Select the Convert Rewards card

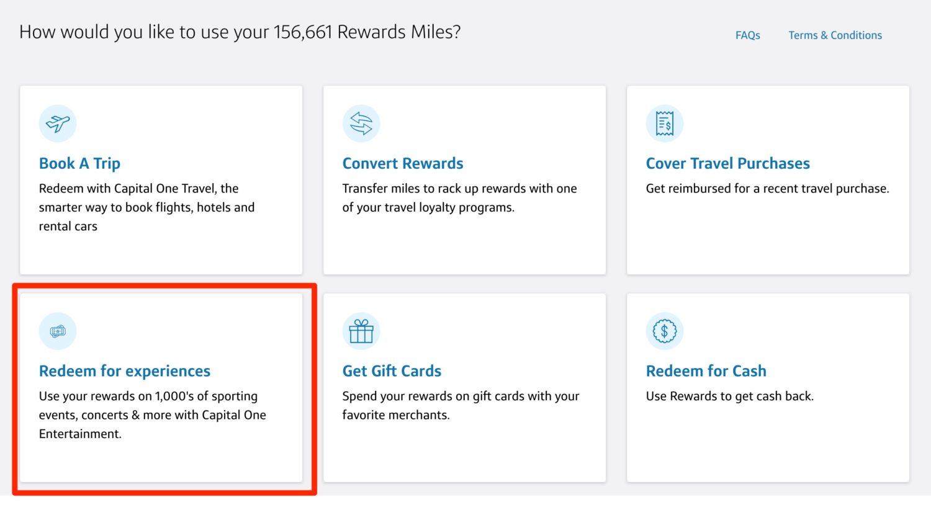(x=464, y=180)
